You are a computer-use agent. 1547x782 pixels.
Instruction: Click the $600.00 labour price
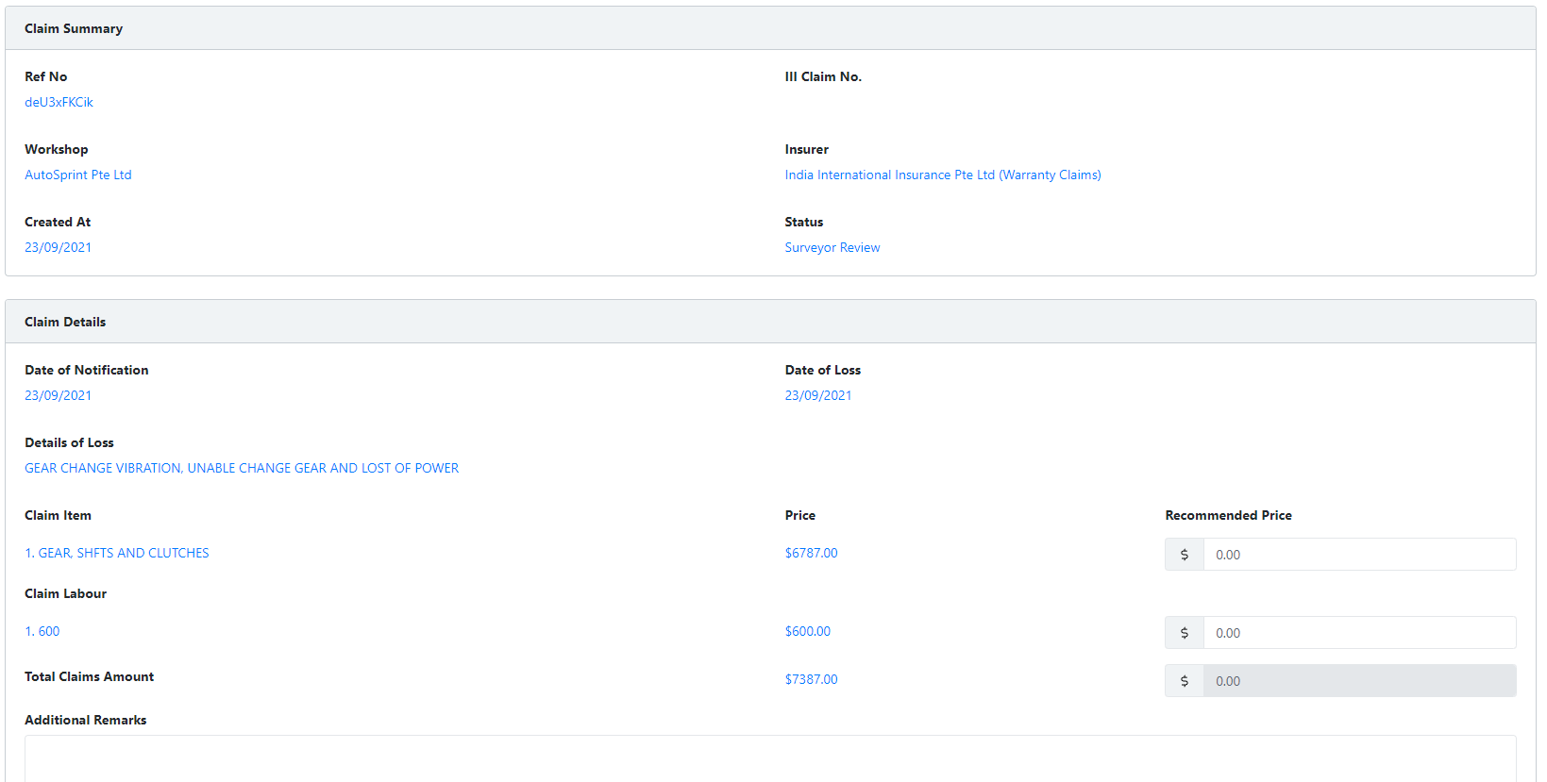[807, 631]
